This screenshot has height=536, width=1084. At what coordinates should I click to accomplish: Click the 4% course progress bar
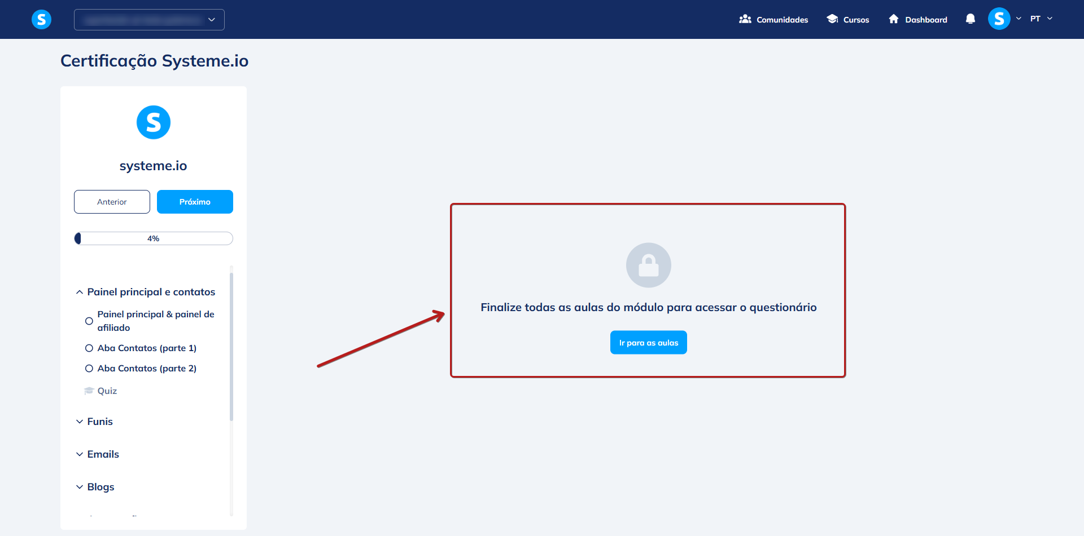pos(154,238)
